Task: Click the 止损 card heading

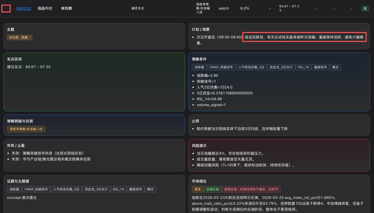Action: (196, 121)
